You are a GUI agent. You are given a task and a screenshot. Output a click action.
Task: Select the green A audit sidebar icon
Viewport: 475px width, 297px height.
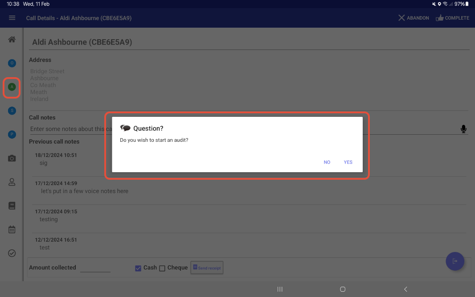(12, 87)
